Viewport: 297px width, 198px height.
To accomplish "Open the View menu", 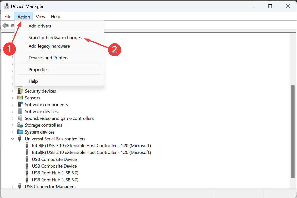I will (x=41, y=17).
